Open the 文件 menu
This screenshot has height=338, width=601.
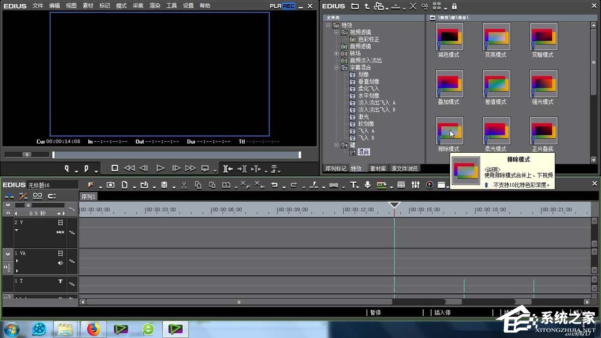click(x=38, y=5)
